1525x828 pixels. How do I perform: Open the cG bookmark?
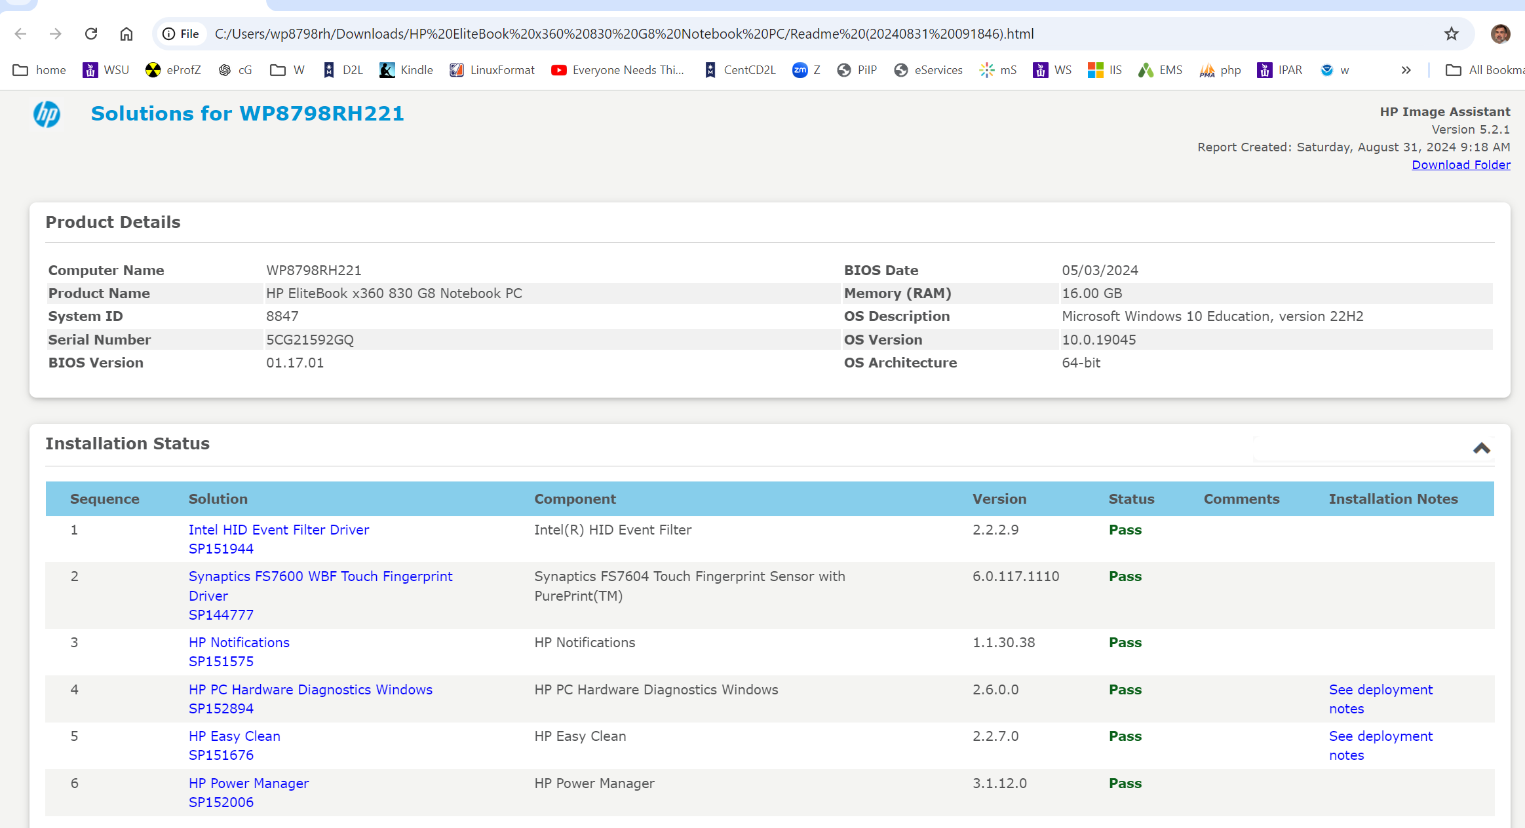click(235, 70)
